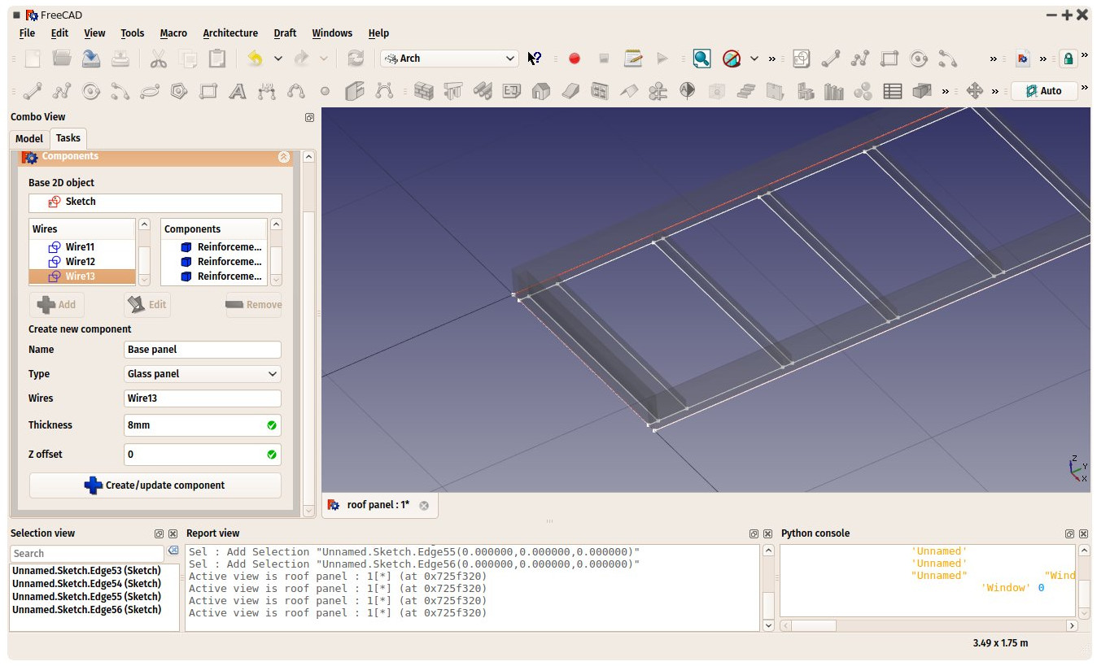1097x666 pixels.
Task: Select the Arch Wall tool
Action: [x=423, y=91]
